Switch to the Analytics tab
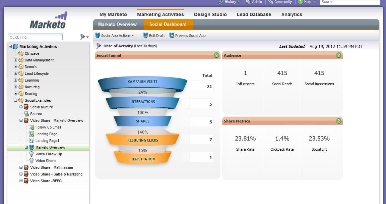 [x=292, y=14]
